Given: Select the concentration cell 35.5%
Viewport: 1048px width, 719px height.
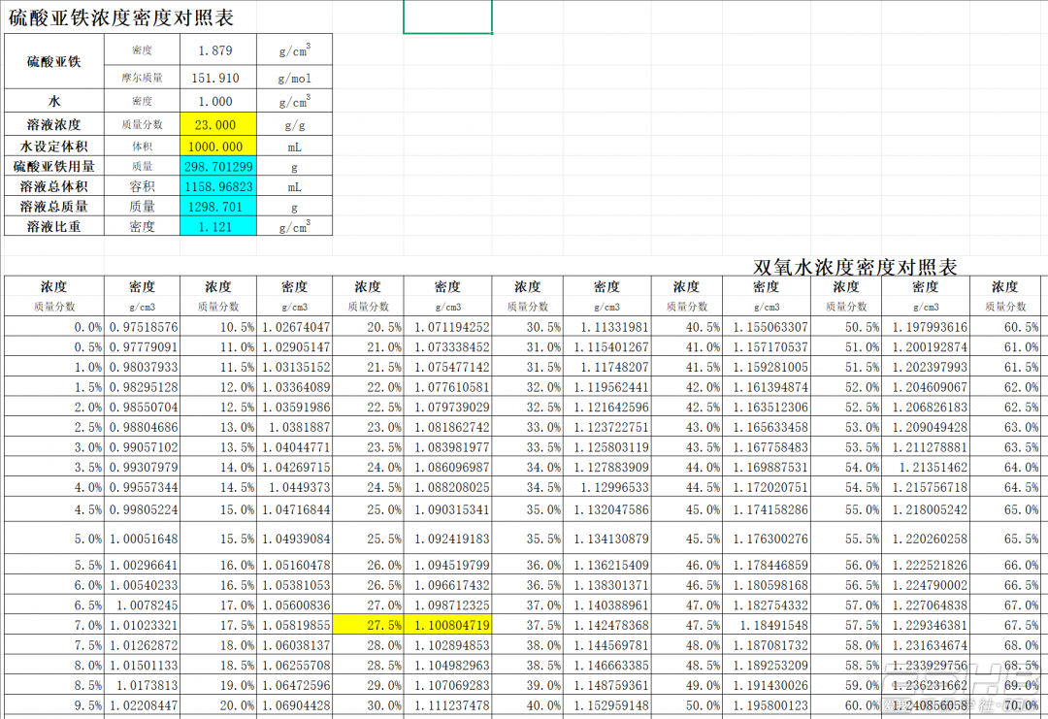Looking at the screenshot, I should [527, 538].
